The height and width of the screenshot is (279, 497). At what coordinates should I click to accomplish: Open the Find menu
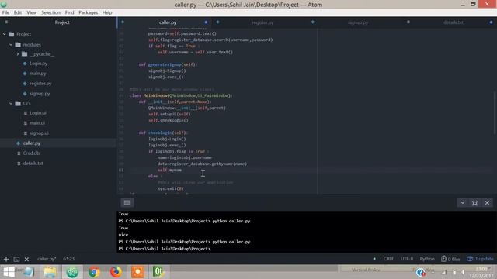tap(69, 12)
